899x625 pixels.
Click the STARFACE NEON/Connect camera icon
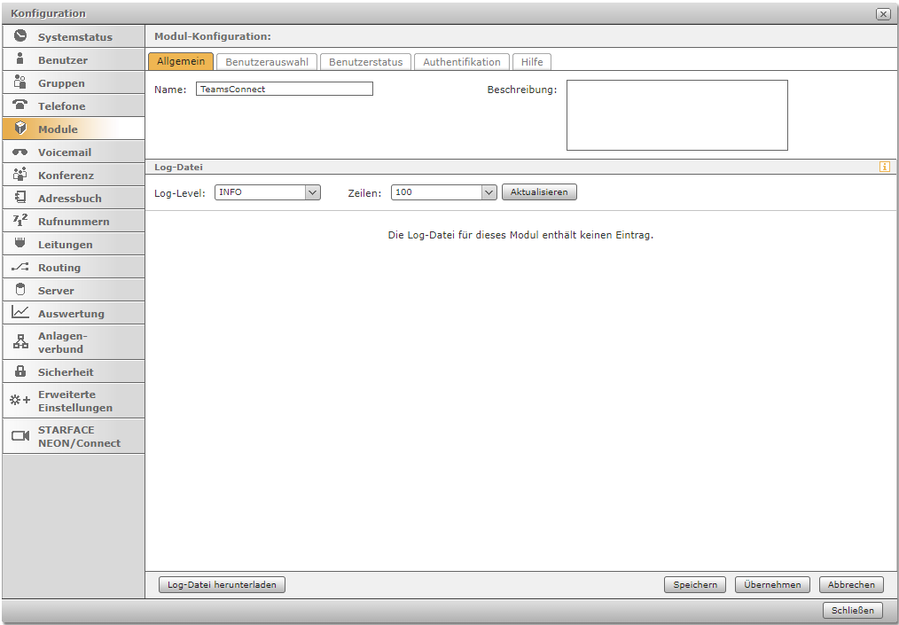coord(20,436)
